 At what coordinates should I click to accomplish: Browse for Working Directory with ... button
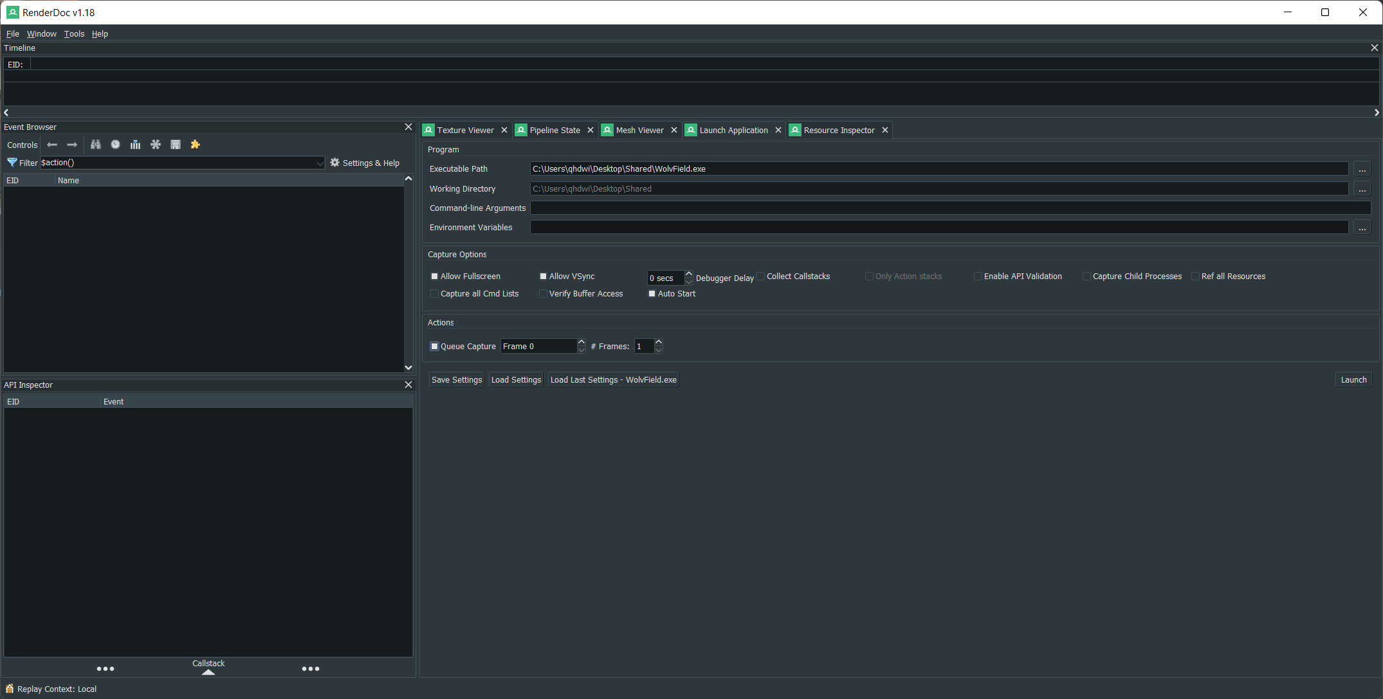(1362, 189)
